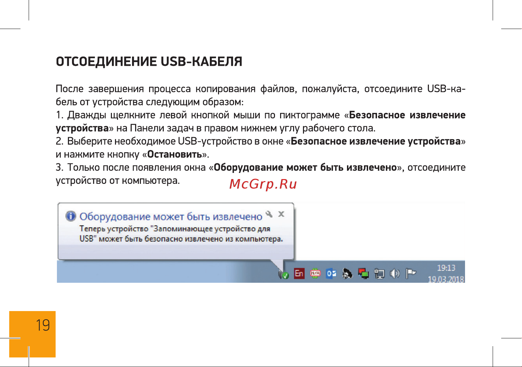Click the 'N/A' tray icon
Screen dimensions: 522x367
(315, 273)
